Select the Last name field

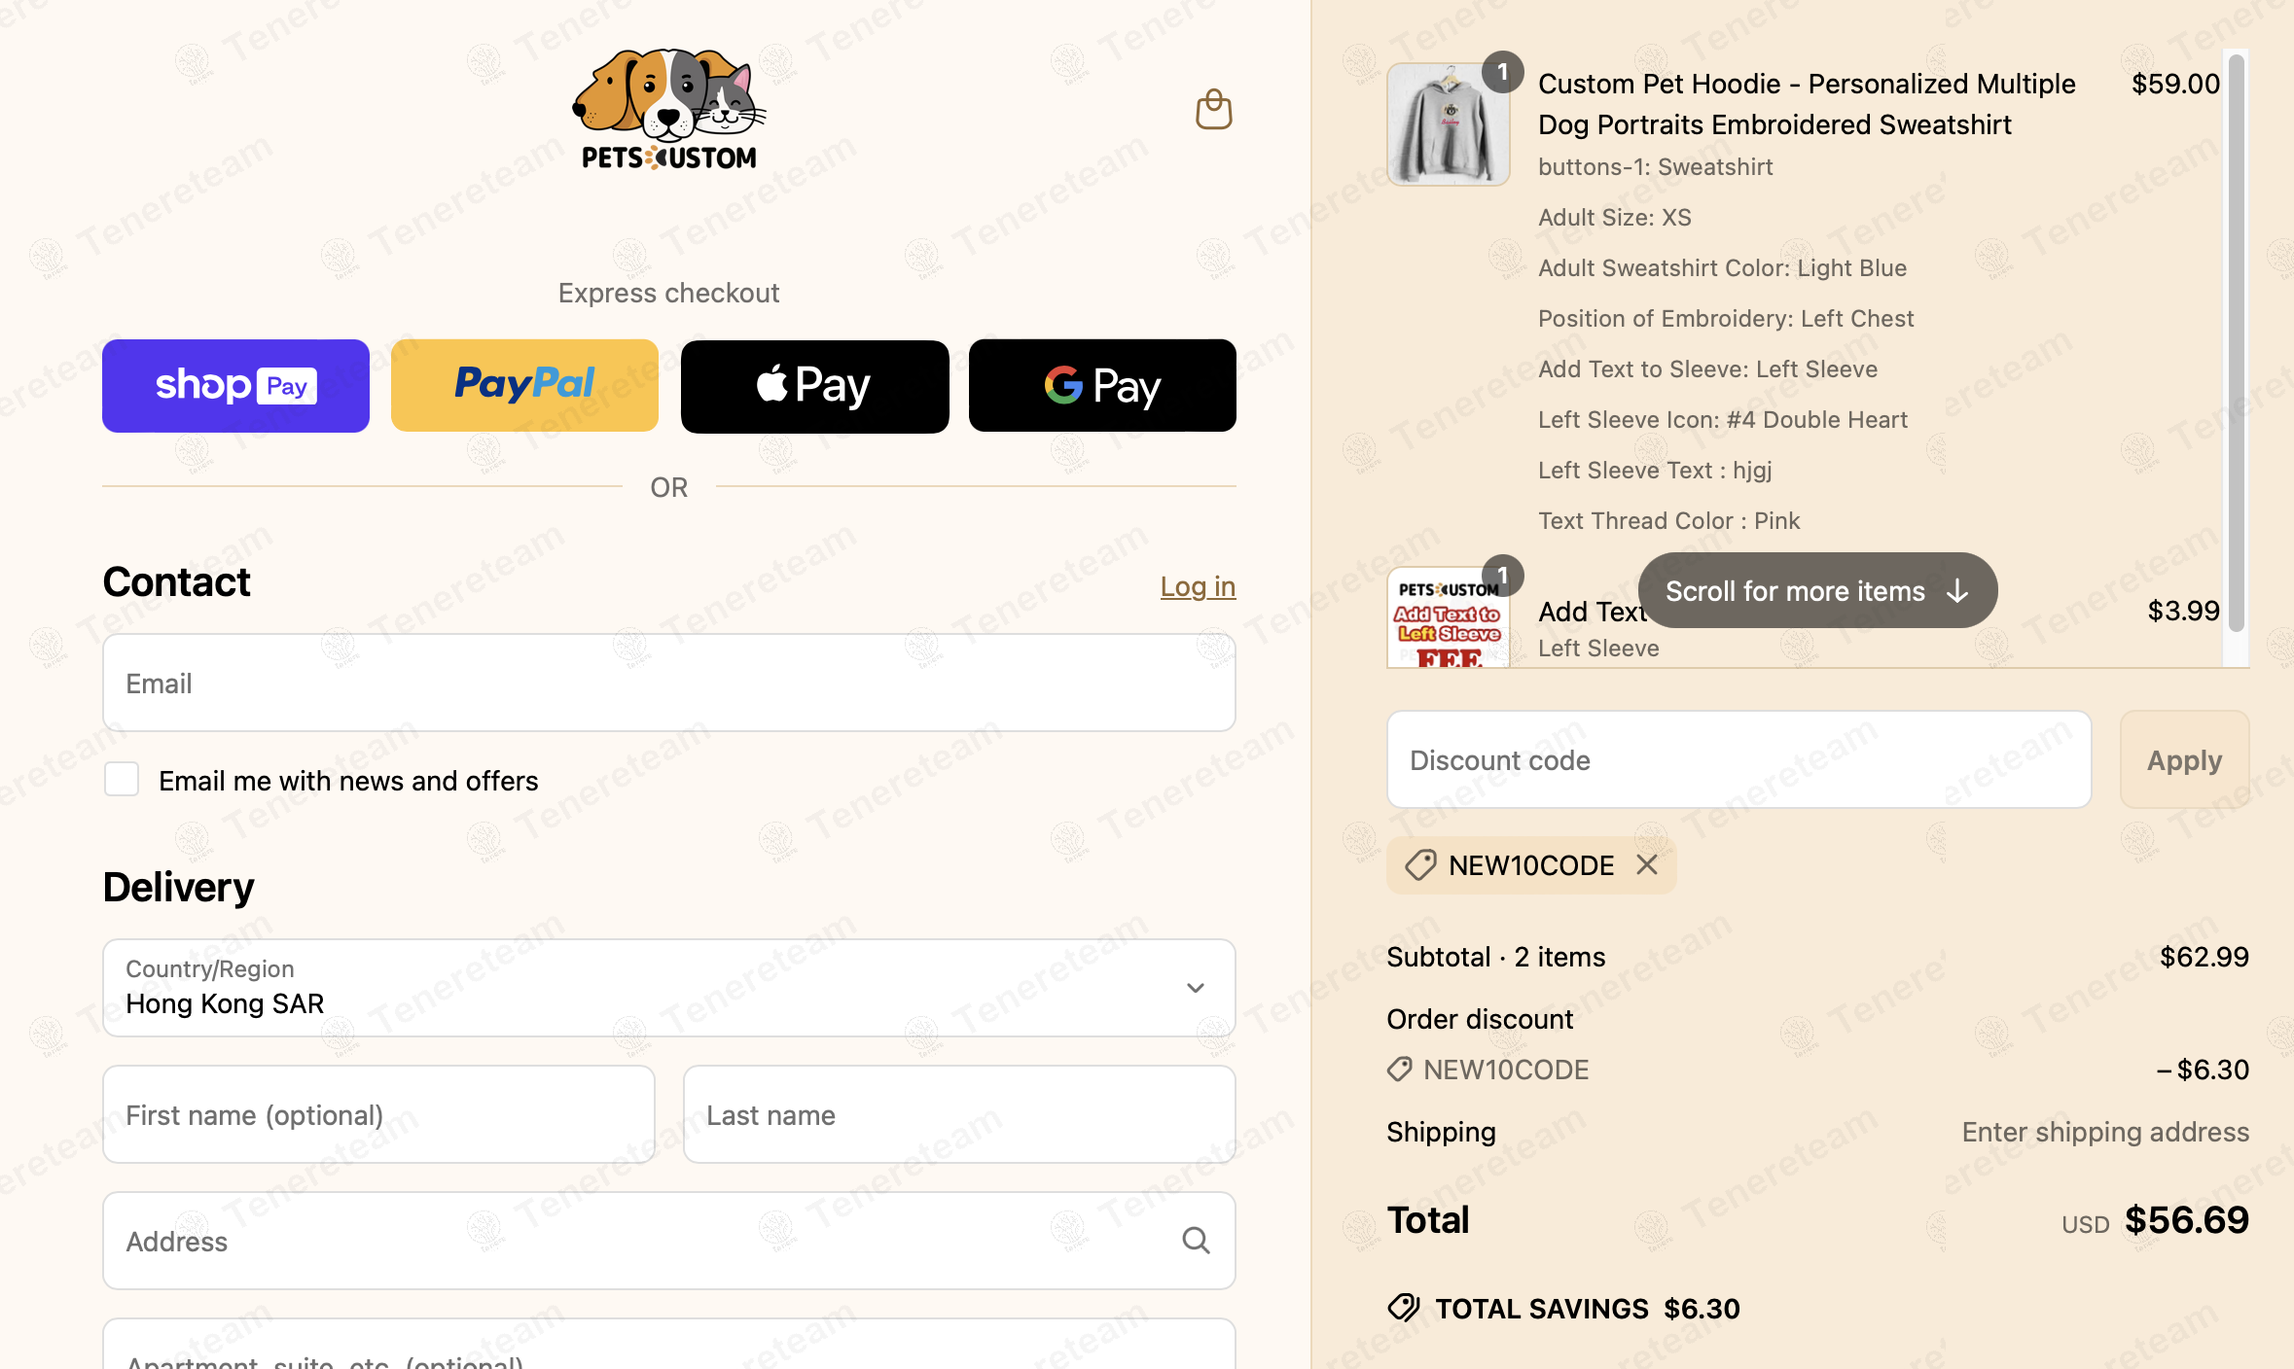(x=959, y=1114)
